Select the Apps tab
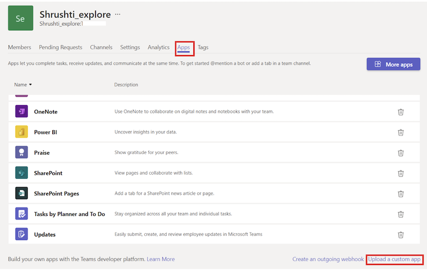 183,47
